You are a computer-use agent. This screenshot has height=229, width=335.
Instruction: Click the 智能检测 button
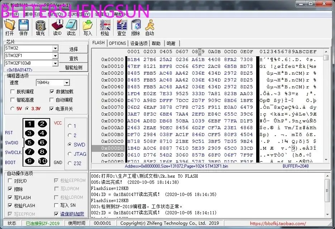coord(73,67)
